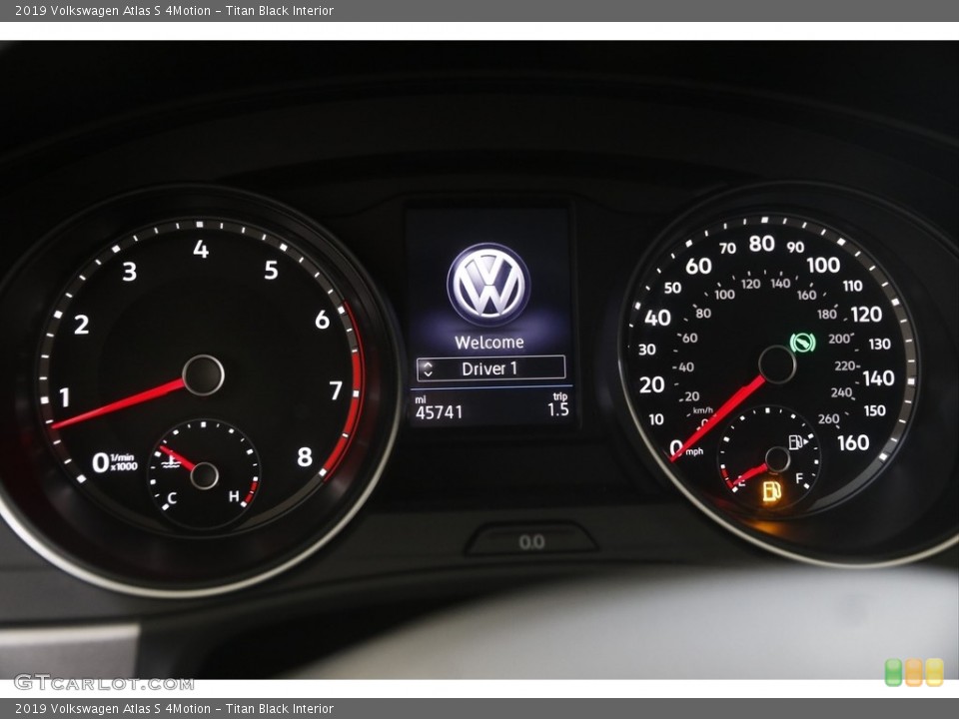
Task: Click the tachometer needle center hub
Action: click(203, 374)
